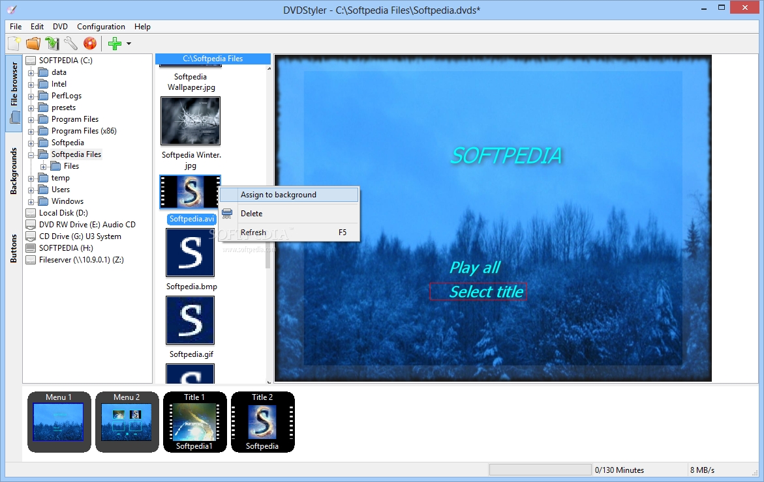Select the SOFTPEDIA title text in preview

507,156
